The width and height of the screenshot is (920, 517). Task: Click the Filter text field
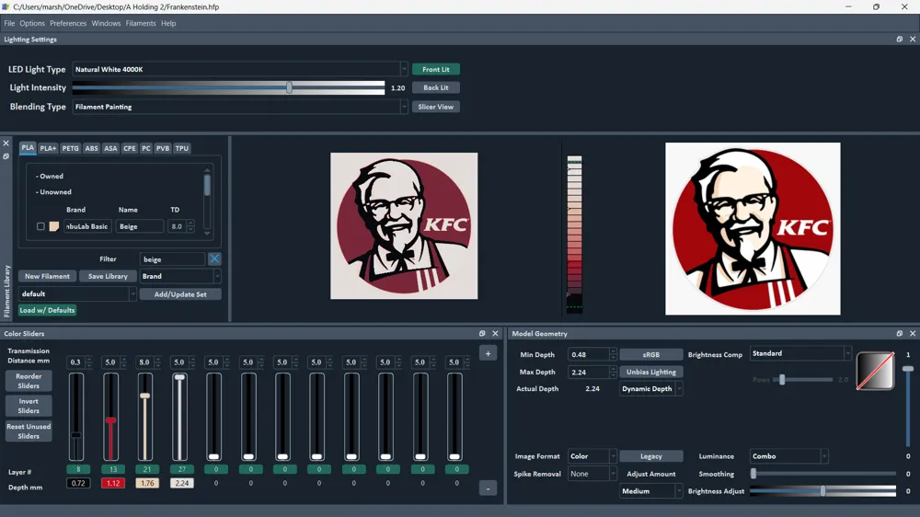pos(172,258)
